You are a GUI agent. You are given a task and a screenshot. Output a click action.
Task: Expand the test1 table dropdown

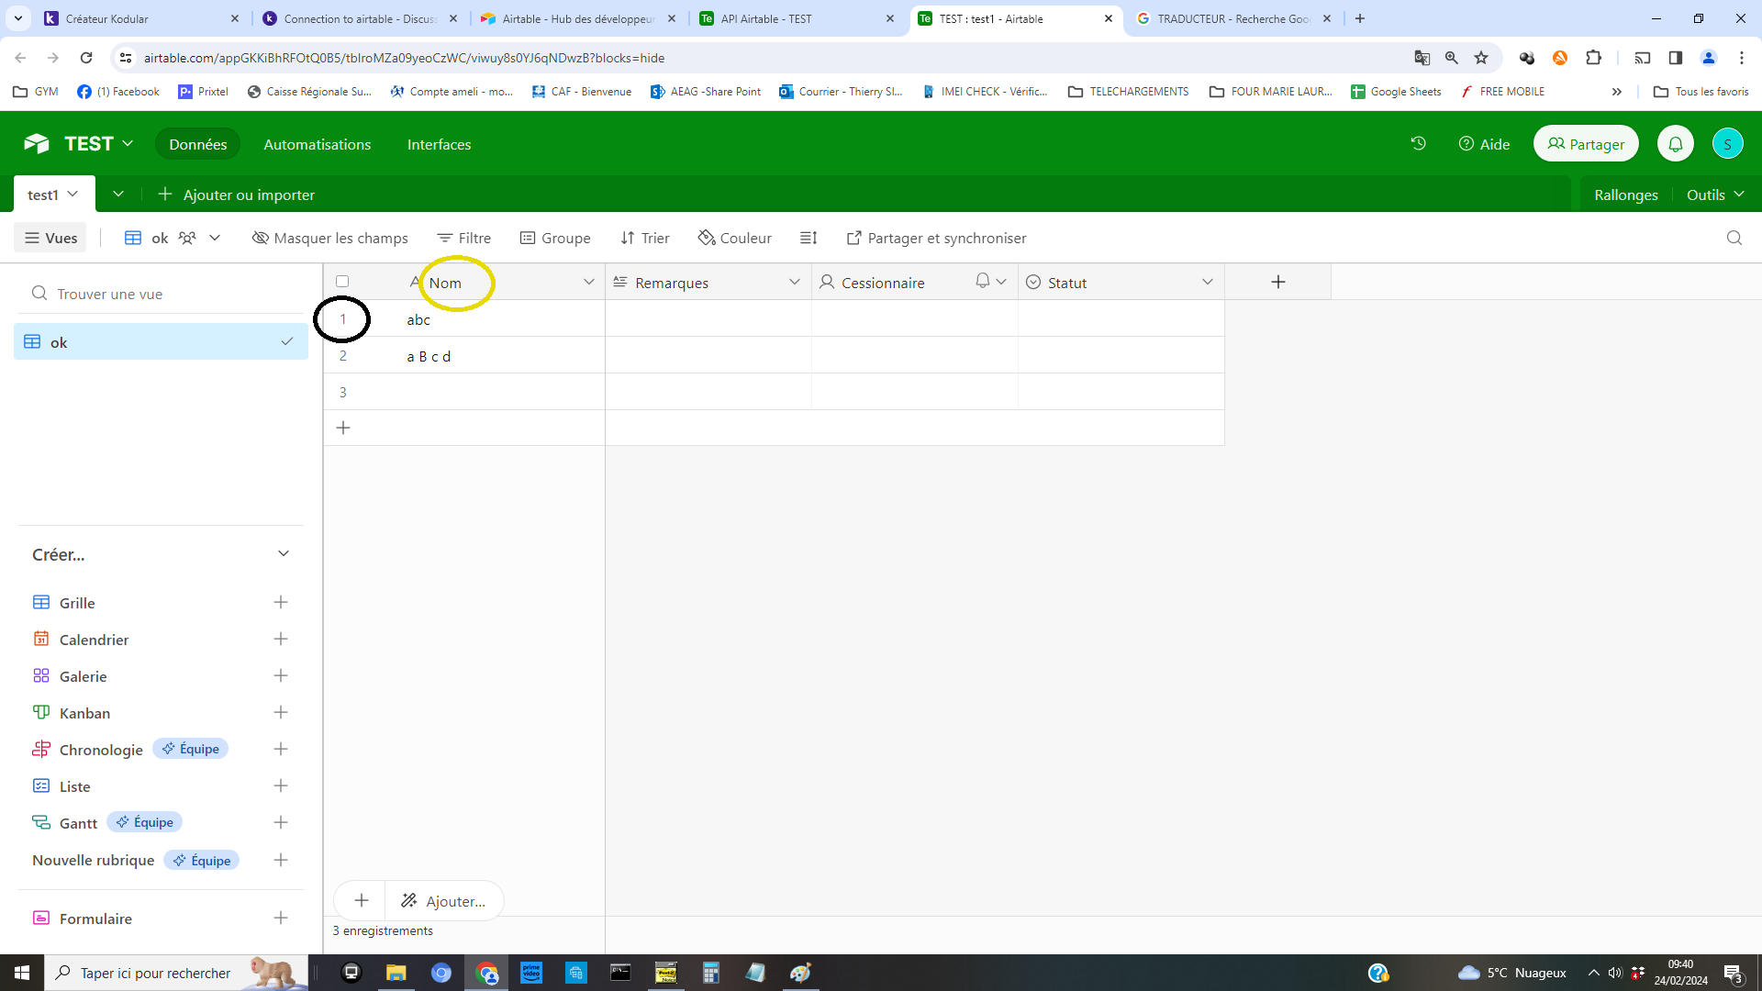click(72, 194)
